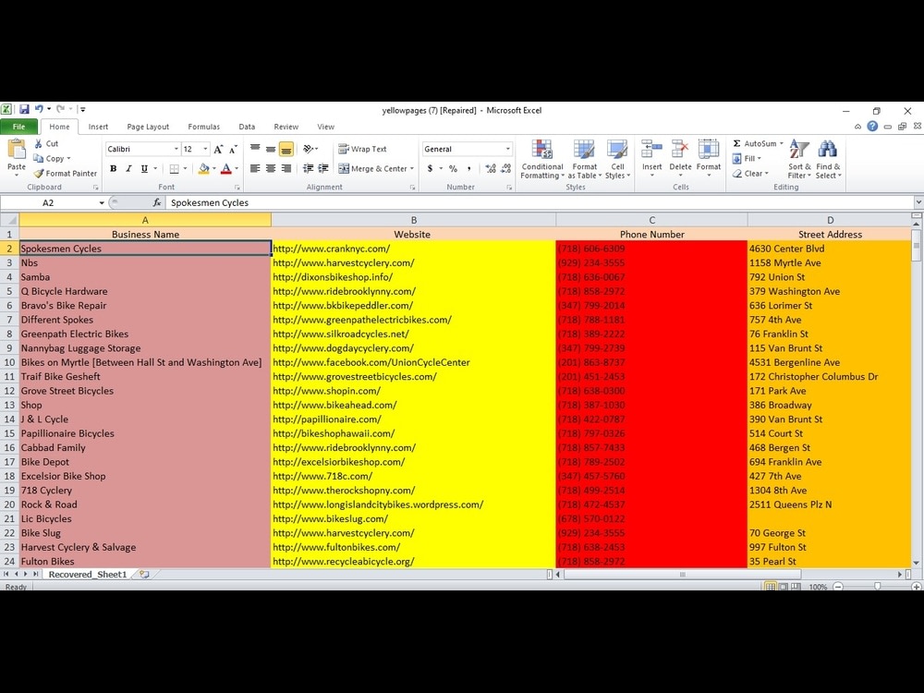Decrease font size with Shrink Font

coord(234,149)
